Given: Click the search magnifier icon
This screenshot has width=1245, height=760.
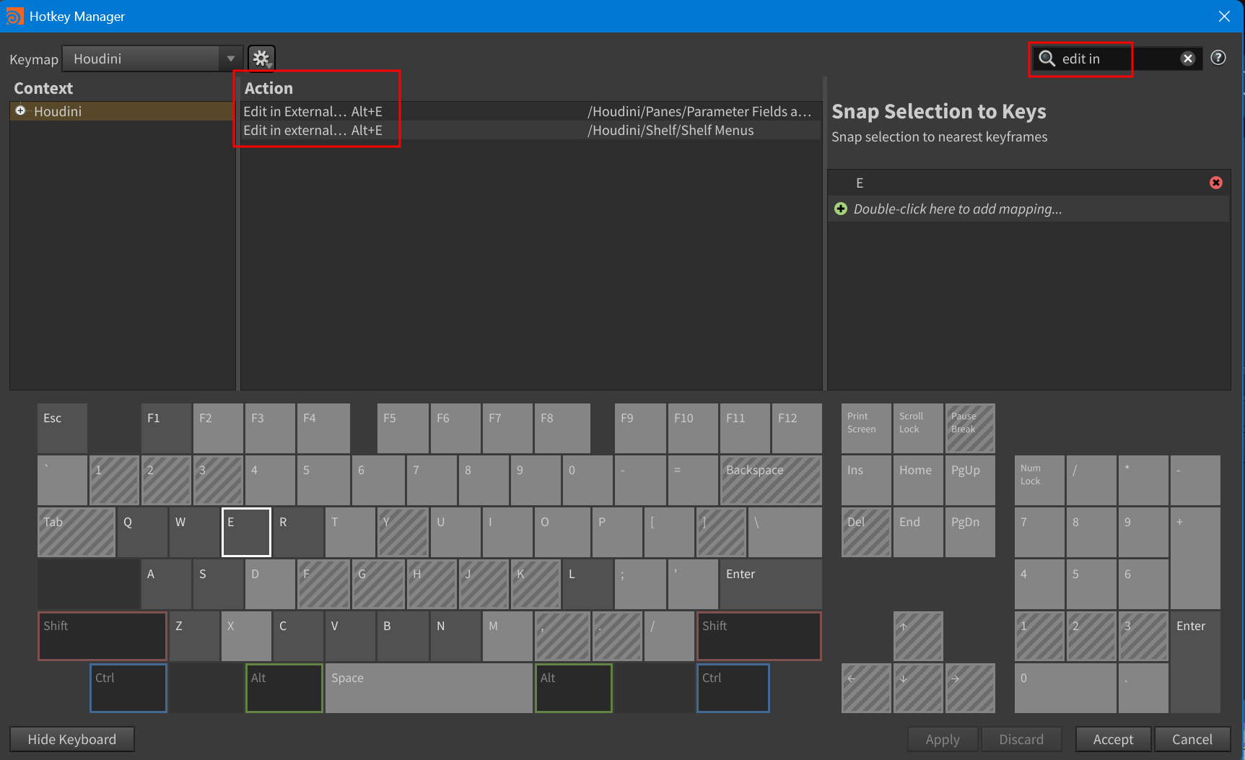Looking at the screenshot, I should [x=1047, y=58].
